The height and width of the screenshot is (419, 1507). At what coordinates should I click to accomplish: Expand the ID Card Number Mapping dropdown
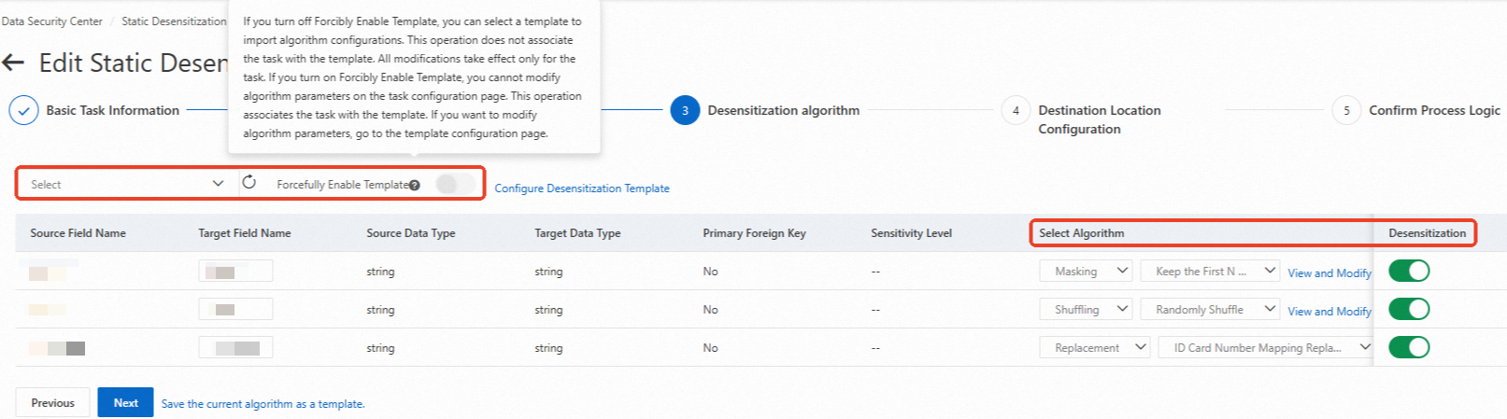pos(1266,348)
